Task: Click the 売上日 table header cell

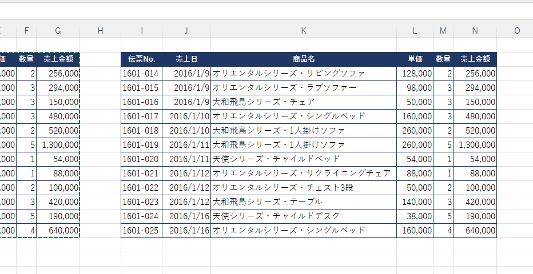Action: pos(186,59)
